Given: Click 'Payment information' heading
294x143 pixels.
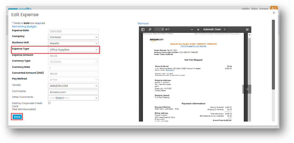Looking at the screenshot, I should point(193,103).
